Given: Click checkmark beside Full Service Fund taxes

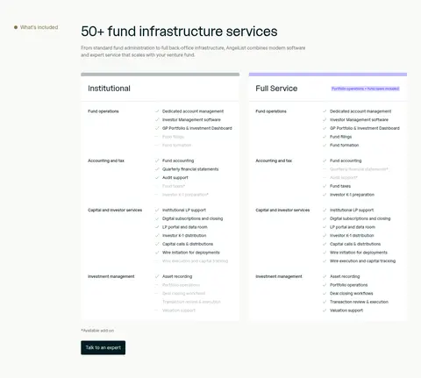Looking at the screenshot, I should (x=325, y=186).
